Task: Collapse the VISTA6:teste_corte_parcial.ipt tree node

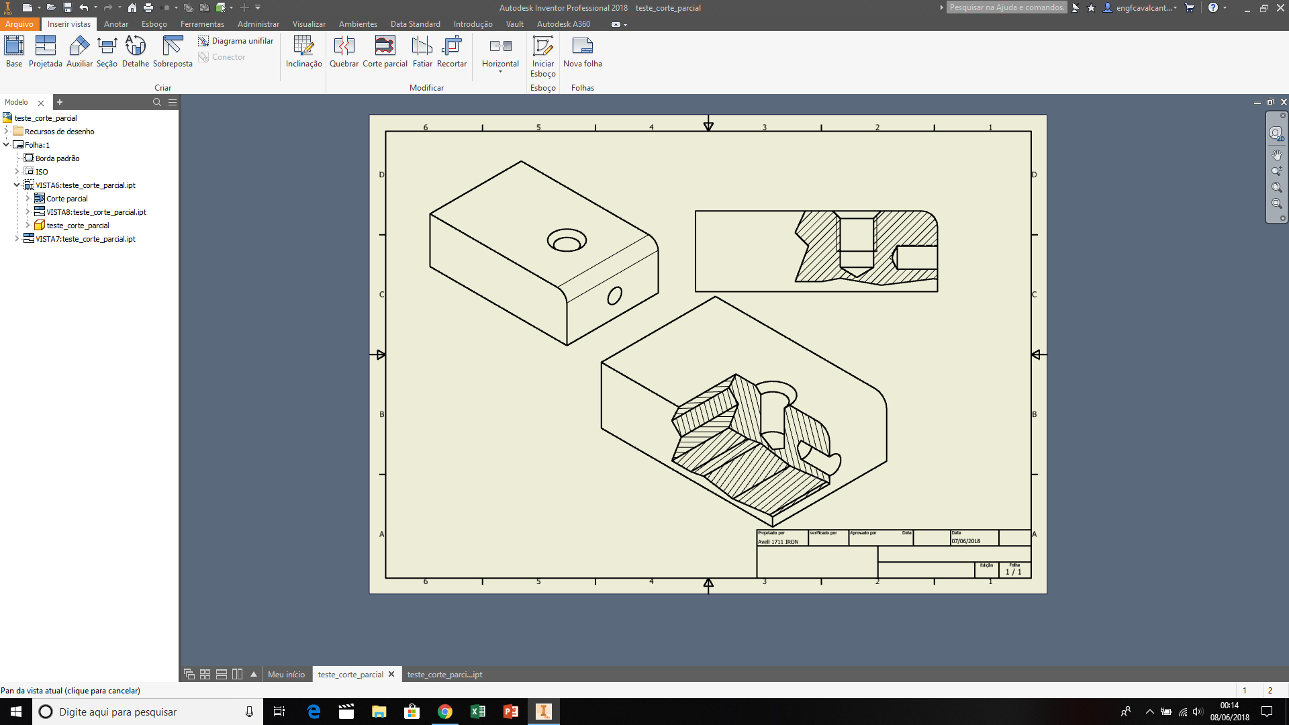Action: 16,185
